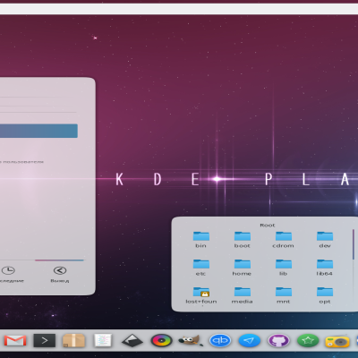Open the home folder in Root widget

click(242, 268)
